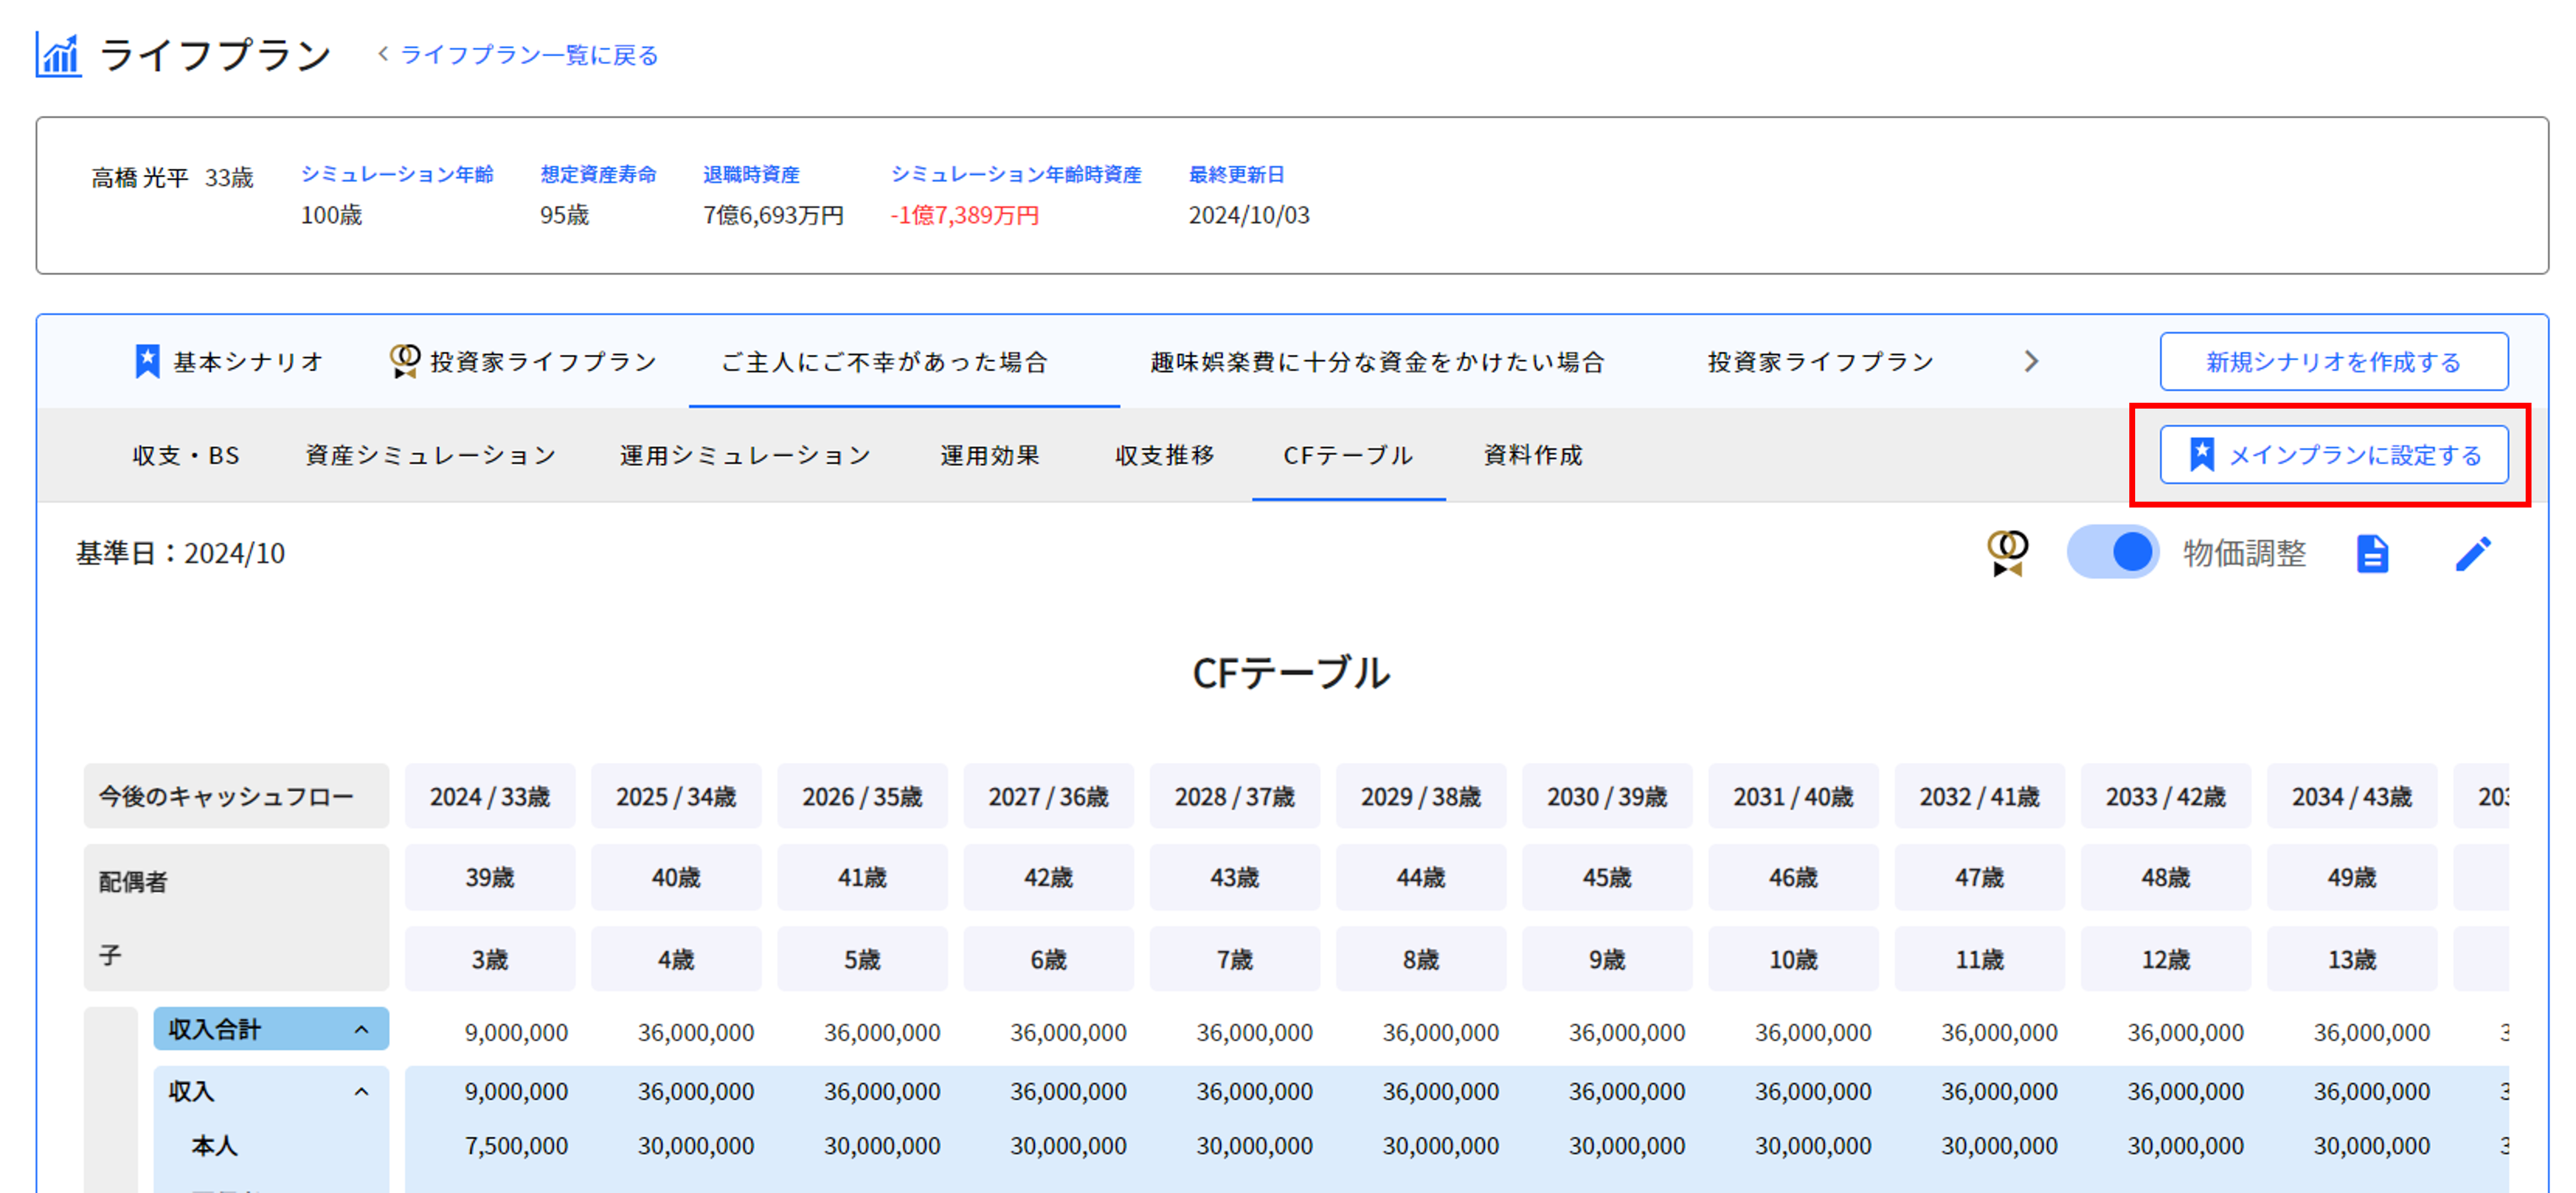2576x1193 pixels.
Task: Open the 資料作成 tab
Action: tap(1533, 456)
